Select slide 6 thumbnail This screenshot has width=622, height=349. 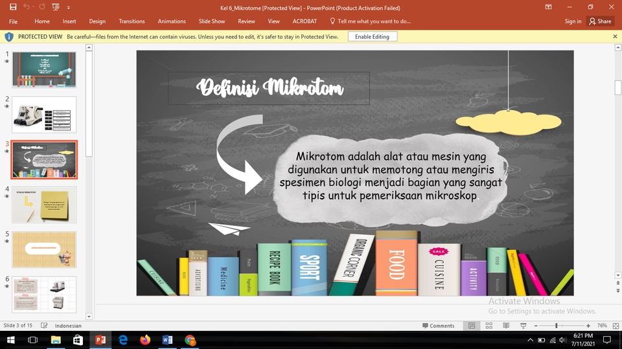[x=44, y=295]
